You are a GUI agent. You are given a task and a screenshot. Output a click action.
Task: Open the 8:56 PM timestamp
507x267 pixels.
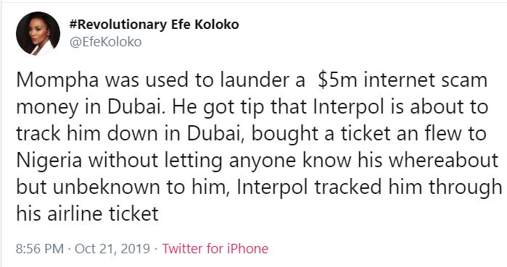pyautogui.click(x=39, y=249)
